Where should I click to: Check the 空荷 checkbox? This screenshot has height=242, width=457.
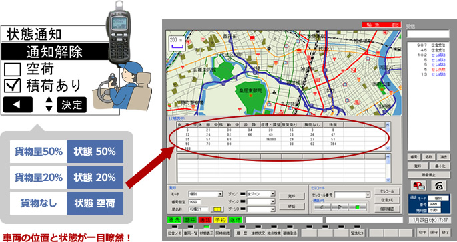12,70
